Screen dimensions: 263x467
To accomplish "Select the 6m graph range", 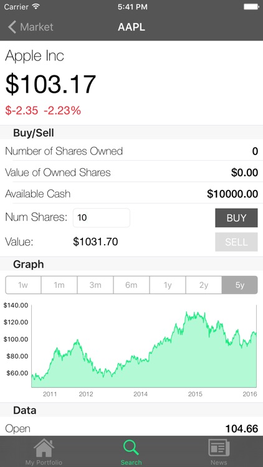I will (x=131, y=285).
